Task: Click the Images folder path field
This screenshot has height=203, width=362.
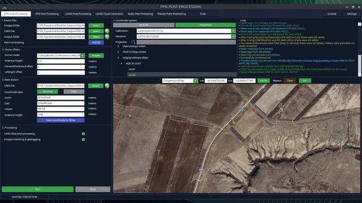Action: click(x=61, y=25)
